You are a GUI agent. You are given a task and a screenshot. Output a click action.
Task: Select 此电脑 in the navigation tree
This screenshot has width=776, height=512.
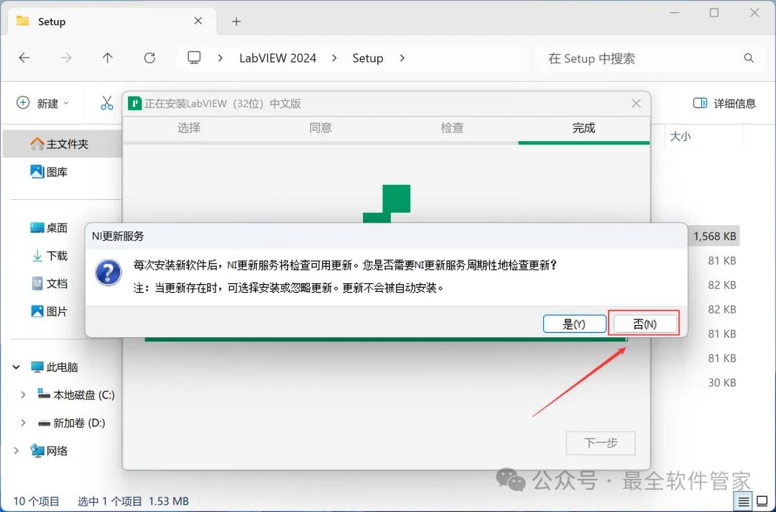click(55, 367)
